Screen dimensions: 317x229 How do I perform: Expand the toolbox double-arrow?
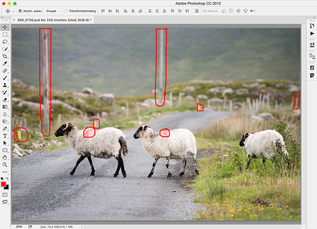(x=2, y=17)
